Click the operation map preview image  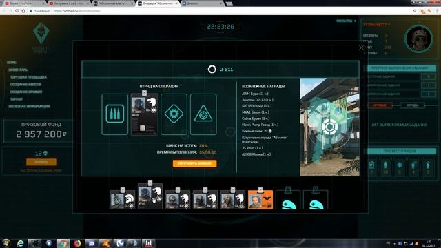pos(329,127)
